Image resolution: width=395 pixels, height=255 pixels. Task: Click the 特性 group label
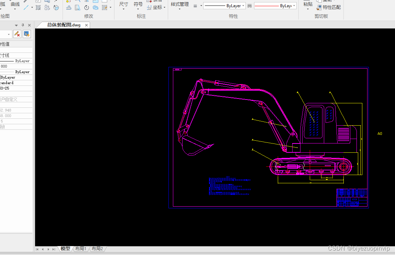click(x=233, y=16)
